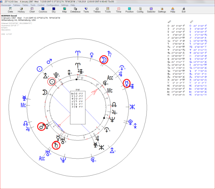This screenshot has width=215, height=189.
Task: Open the Settings menu in menu bar
Action: pos(65,5)
